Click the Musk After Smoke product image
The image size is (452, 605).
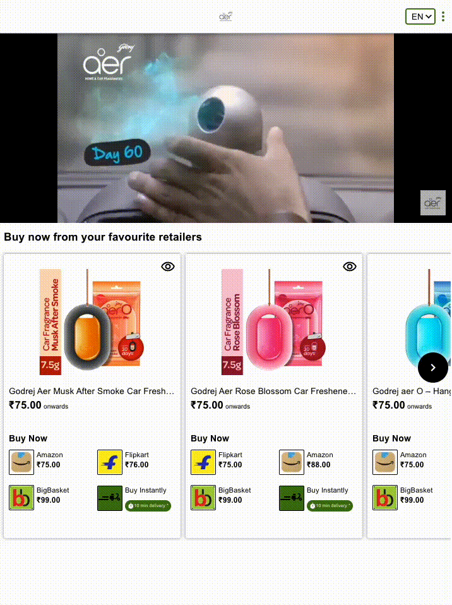[92, 322]
